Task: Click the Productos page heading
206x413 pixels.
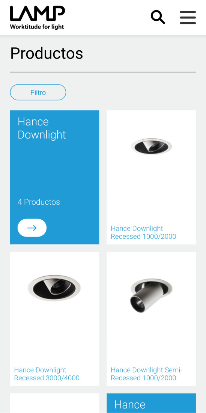Action: pos(47,53)
